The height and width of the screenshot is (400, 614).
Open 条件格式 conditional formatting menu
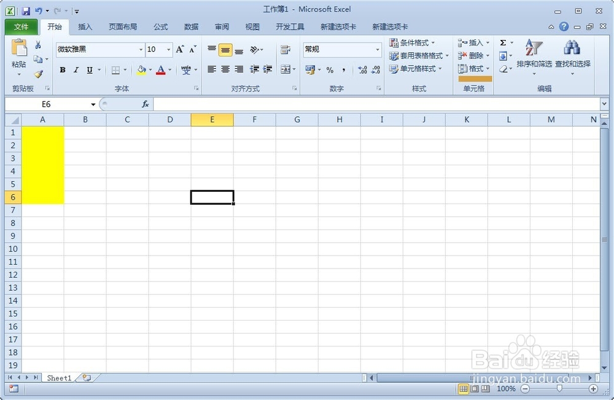[412, 42]
